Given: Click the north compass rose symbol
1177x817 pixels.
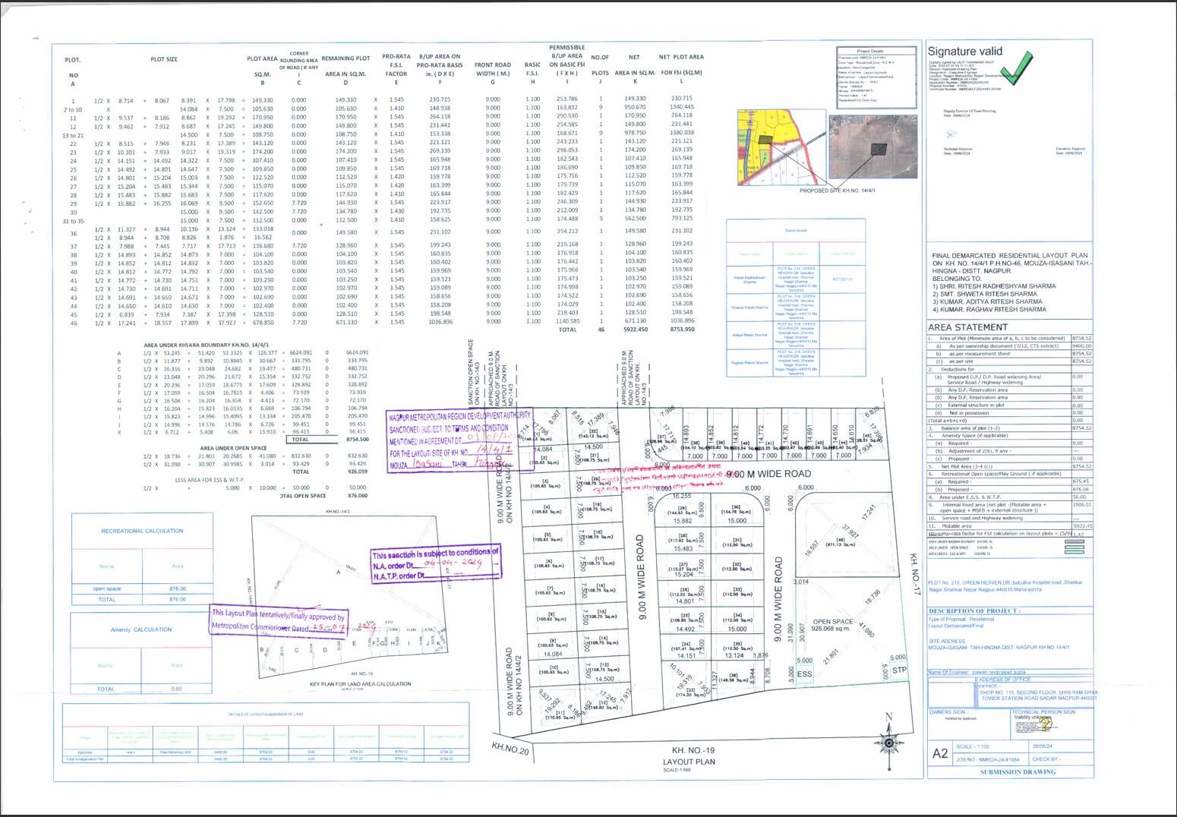Looking at the screenshot, I should click(x=887, y=743).
